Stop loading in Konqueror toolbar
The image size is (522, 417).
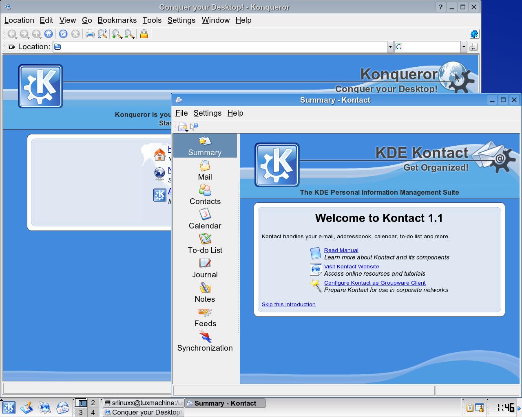coord(75,34)
